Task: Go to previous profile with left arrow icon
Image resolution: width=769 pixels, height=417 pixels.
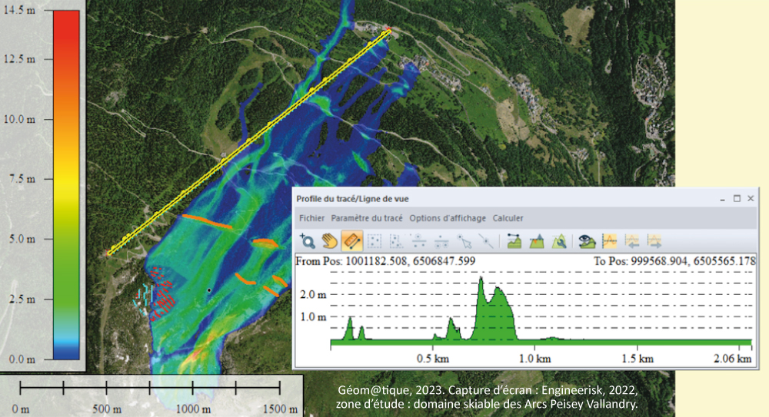Action: (632, 241)
